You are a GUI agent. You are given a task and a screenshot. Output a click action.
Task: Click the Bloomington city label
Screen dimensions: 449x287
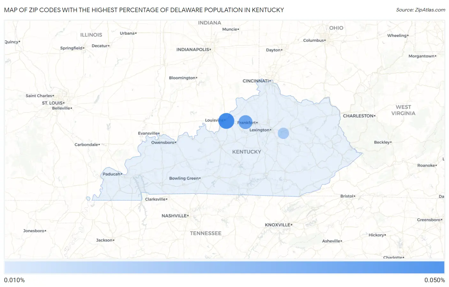[182, 78]
